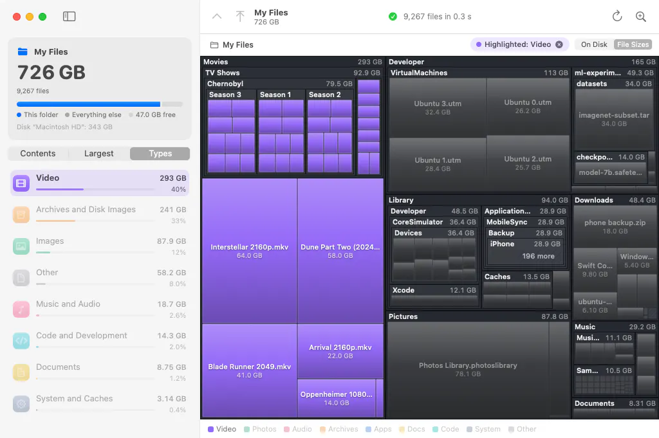The width and height of the screenshot is (659, 438).
Task: Select the Images row showing 87.9 GB
Action: (x=100, y=246)
